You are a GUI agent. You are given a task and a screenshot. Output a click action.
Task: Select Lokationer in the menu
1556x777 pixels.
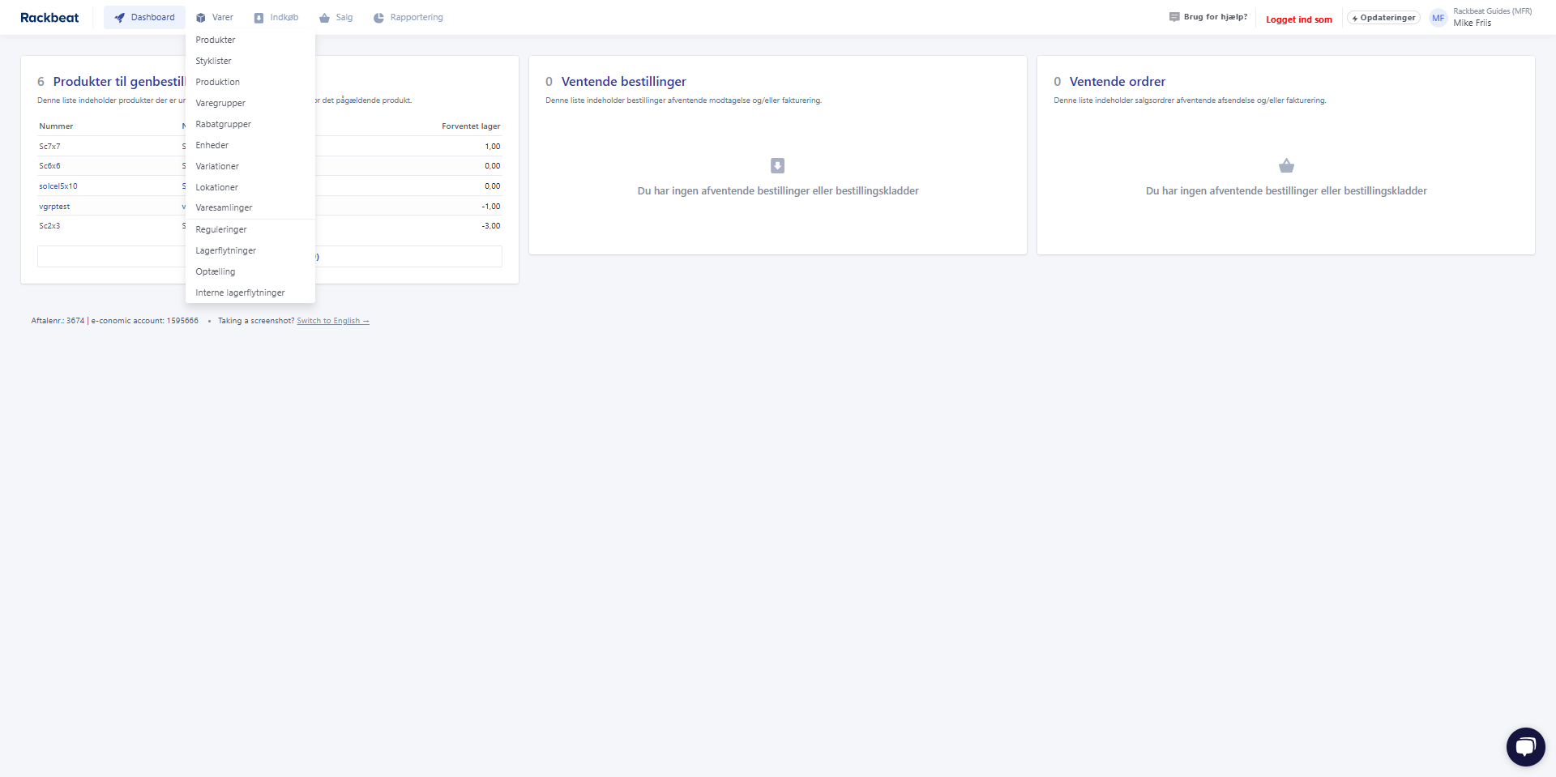[250, 187]
